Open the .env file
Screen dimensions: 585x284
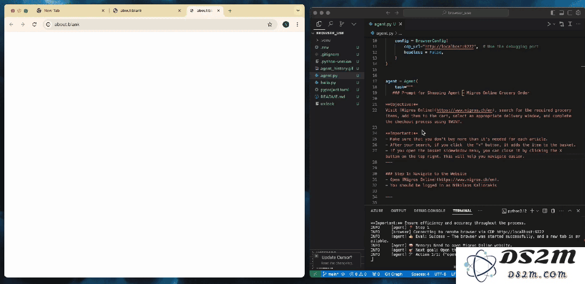point(337,47)
